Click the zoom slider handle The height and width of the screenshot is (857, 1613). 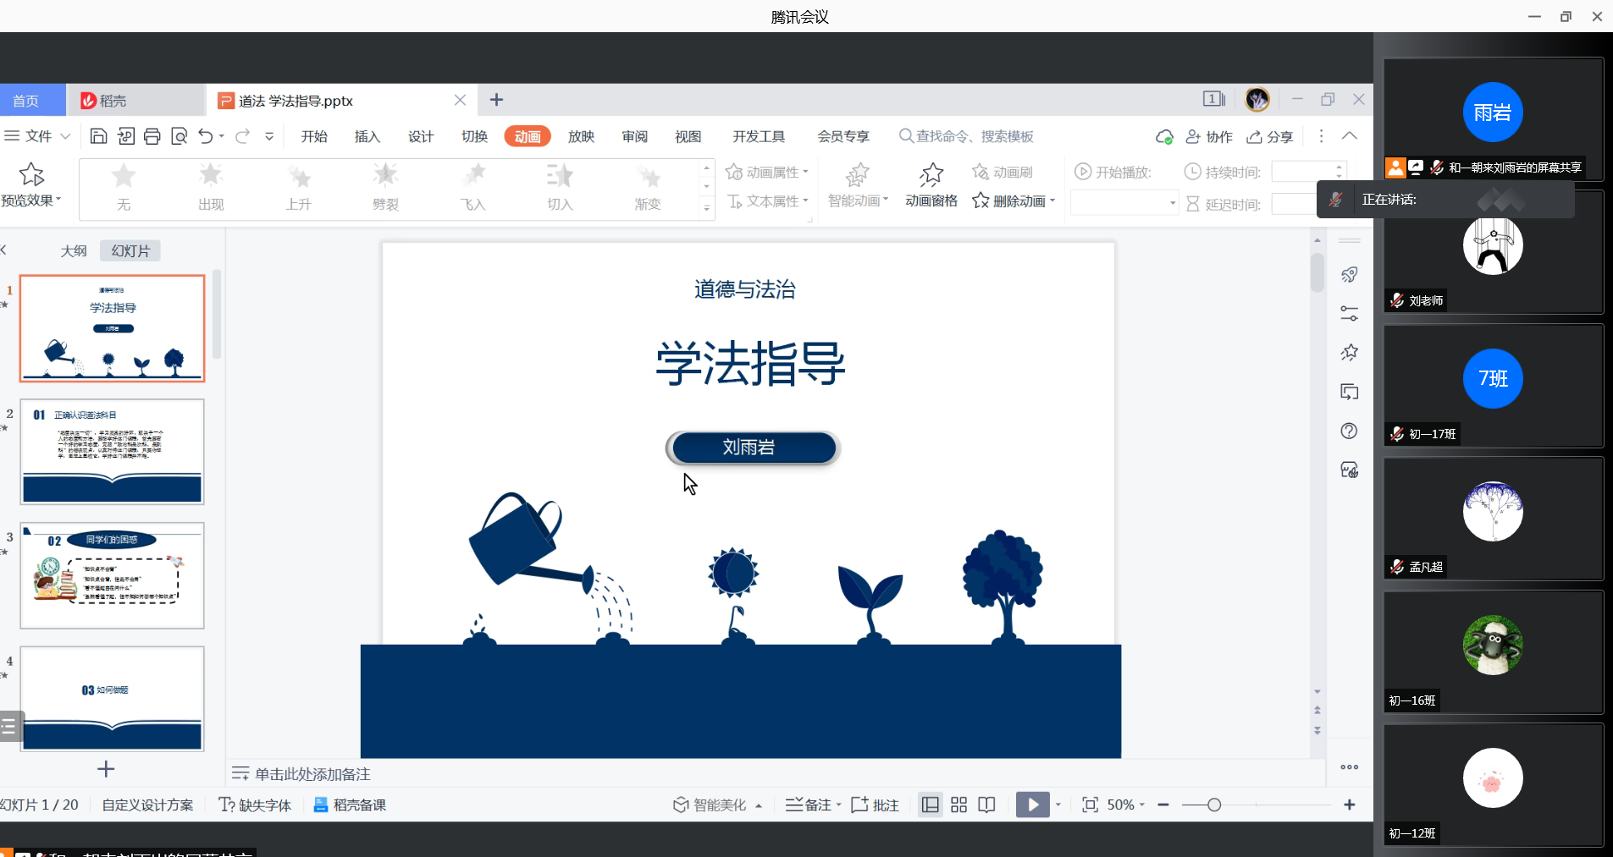tap(1214, 805)
